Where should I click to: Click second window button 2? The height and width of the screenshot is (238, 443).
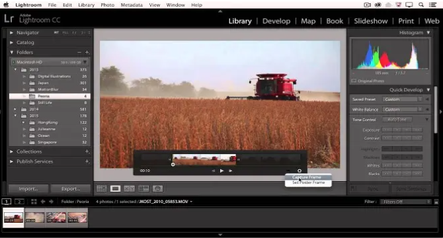(19, 202)
